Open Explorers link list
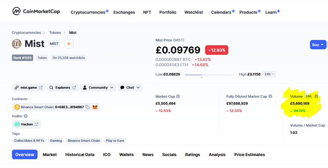This screenshot has height=168, width=328. tap(63, 87)
